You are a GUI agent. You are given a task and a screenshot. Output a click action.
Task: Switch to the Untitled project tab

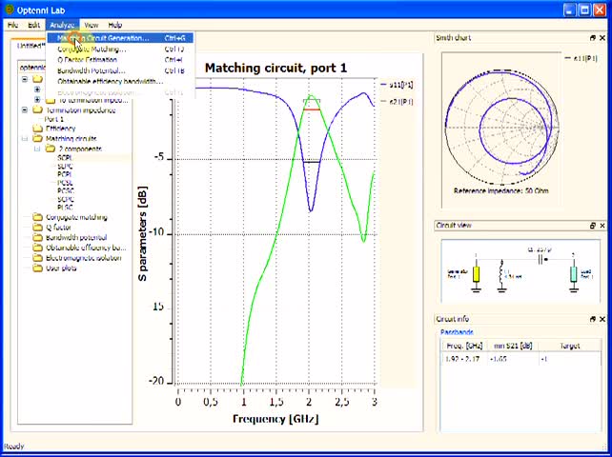(30, 46)
